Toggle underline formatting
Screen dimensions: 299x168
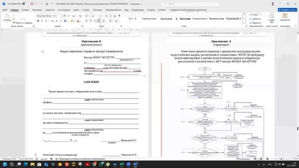(46, 21)
